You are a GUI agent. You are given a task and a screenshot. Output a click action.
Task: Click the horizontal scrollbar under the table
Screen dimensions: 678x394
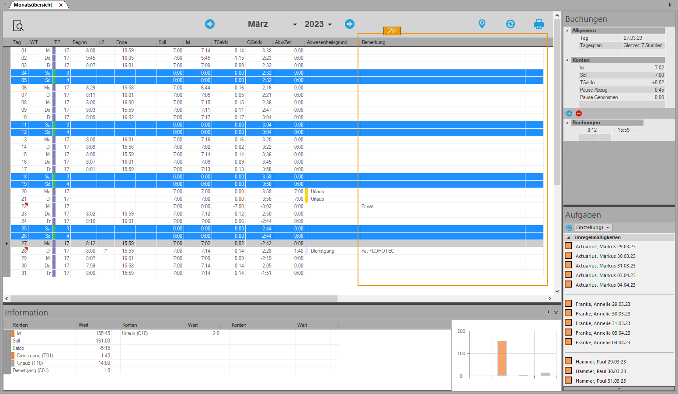175,298
